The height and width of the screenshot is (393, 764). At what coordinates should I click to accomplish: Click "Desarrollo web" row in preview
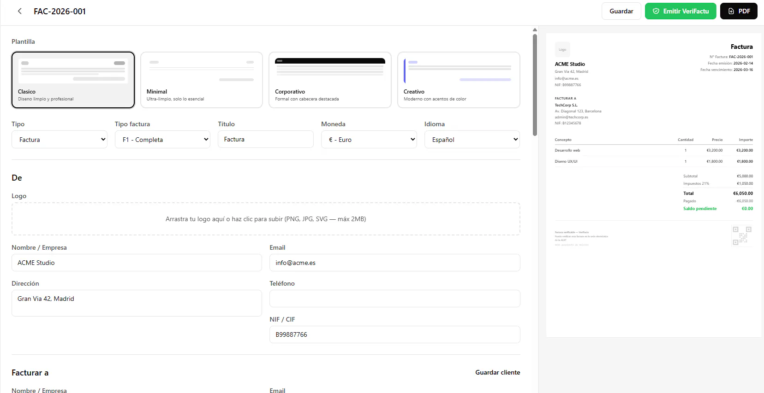click(654, 150)
